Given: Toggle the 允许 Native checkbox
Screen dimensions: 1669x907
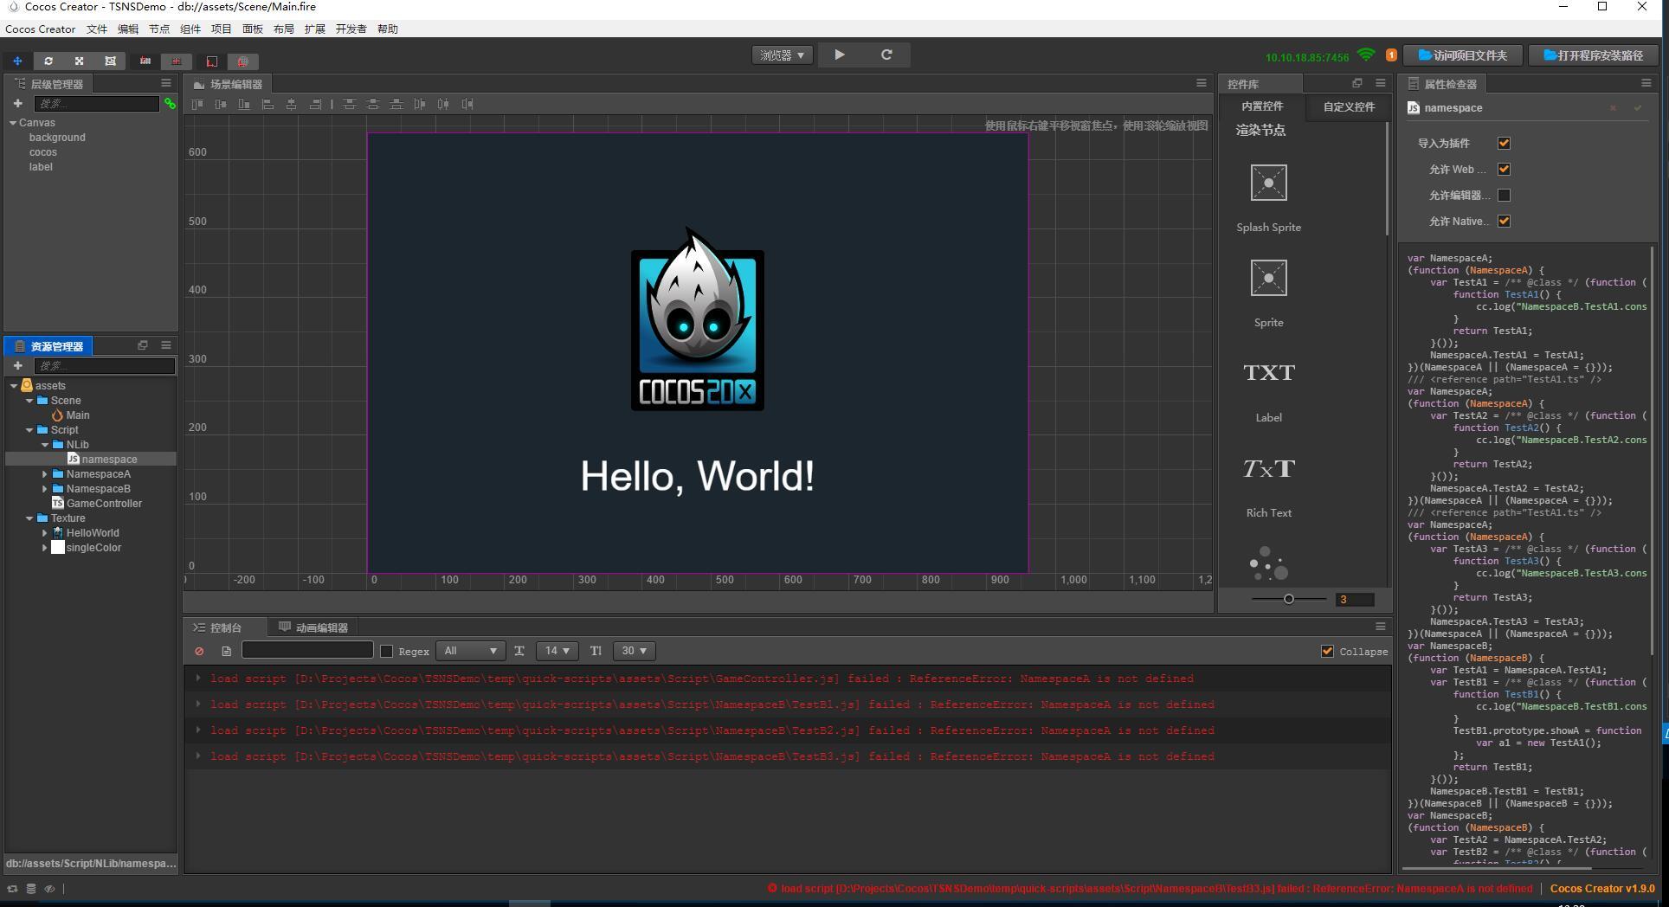Looking at the screenshot, I should click(1504, 221).
